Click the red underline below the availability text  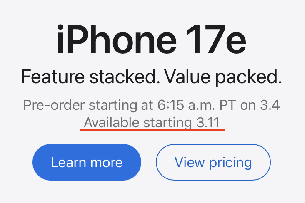point(153,130)
